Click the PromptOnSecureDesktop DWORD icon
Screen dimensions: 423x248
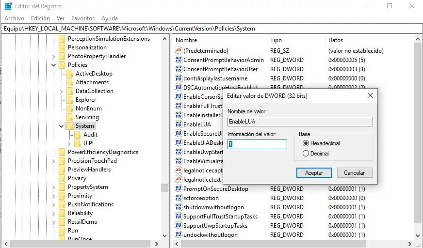click(x=179, y=188)
